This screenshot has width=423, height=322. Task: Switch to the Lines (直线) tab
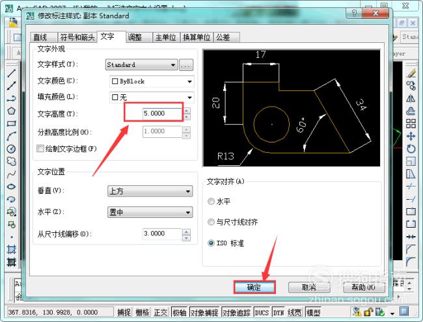click(44, 37)
